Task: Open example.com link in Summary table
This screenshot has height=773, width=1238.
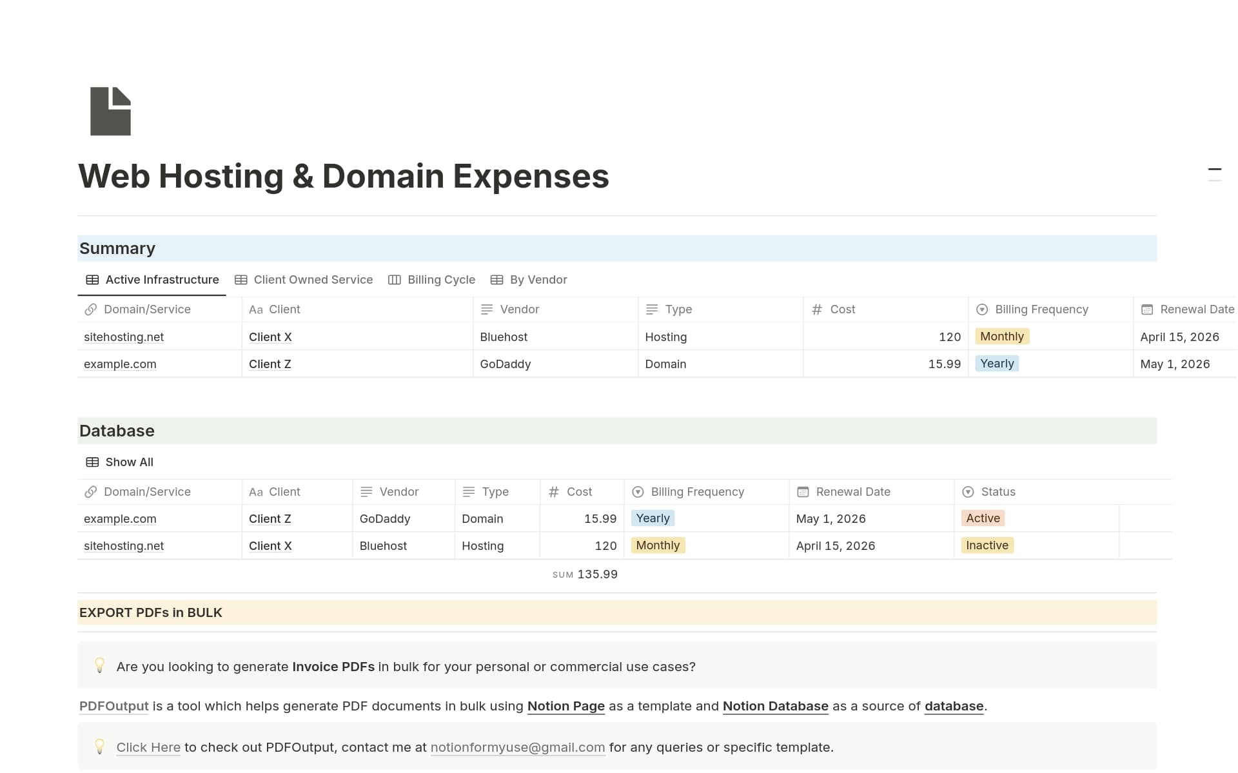Action: tap(120, 364)
